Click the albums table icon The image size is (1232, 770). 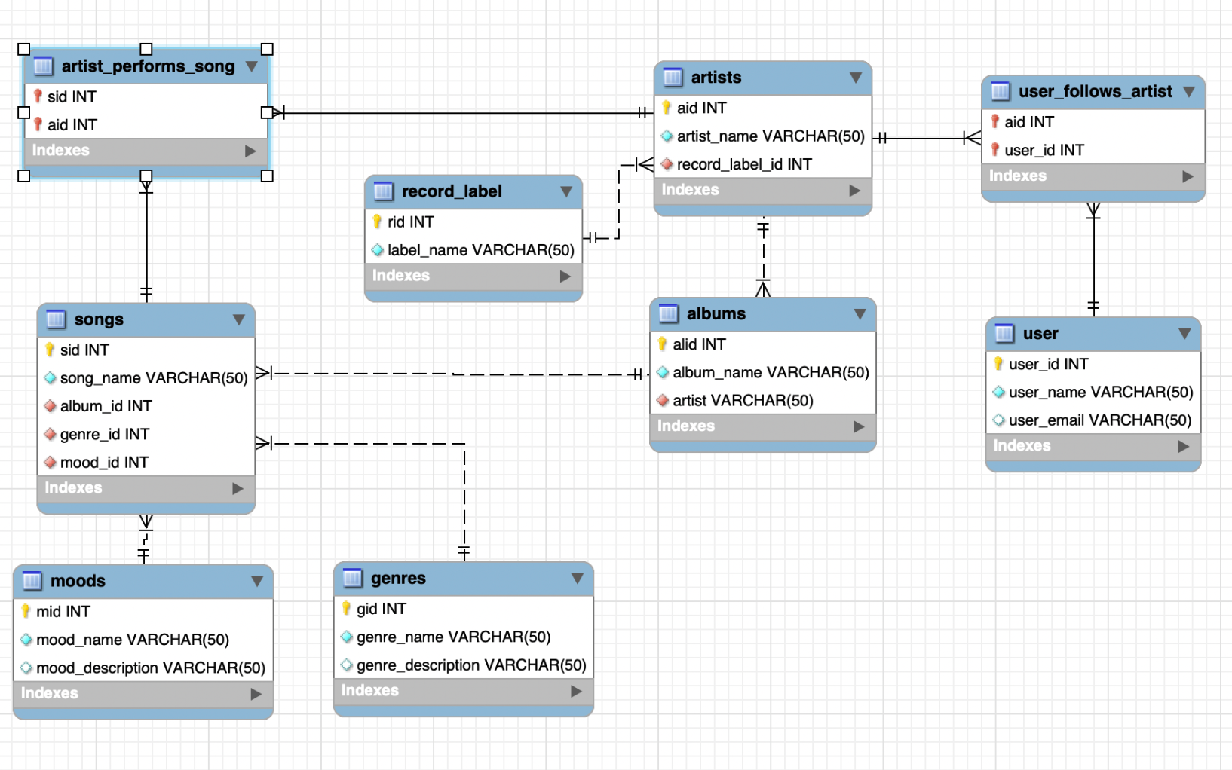pos(669,313)
